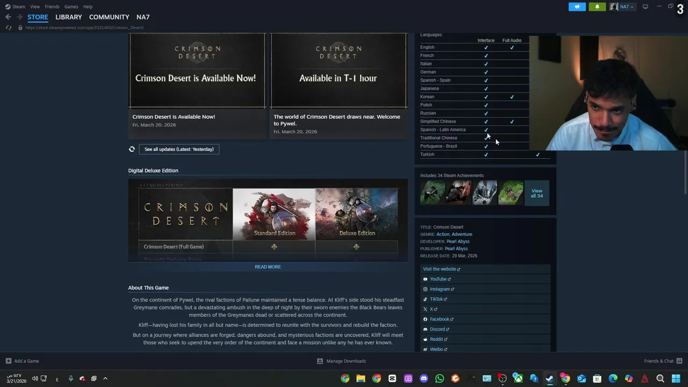Open the Help menu
The width and height of the screenshot is (688, 387).
click(88, 6)
